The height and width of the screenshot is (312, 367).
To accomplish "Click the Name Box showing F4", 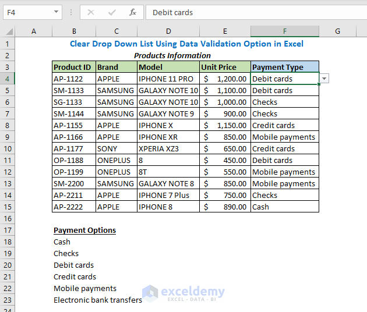I will 33,12.
